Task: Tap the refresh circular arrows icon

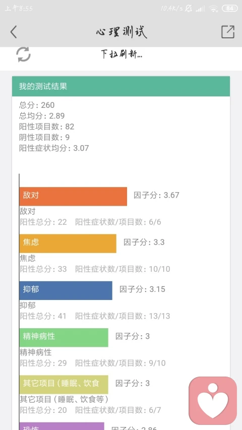Action: point(23,54)
